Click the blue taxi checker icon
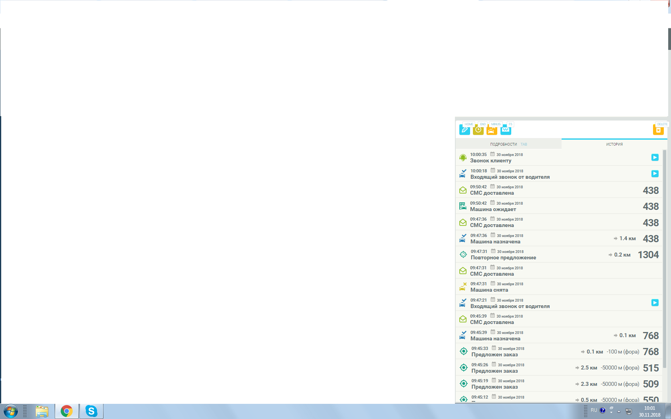The image size is (671, 419). click(x=506, y=130)
